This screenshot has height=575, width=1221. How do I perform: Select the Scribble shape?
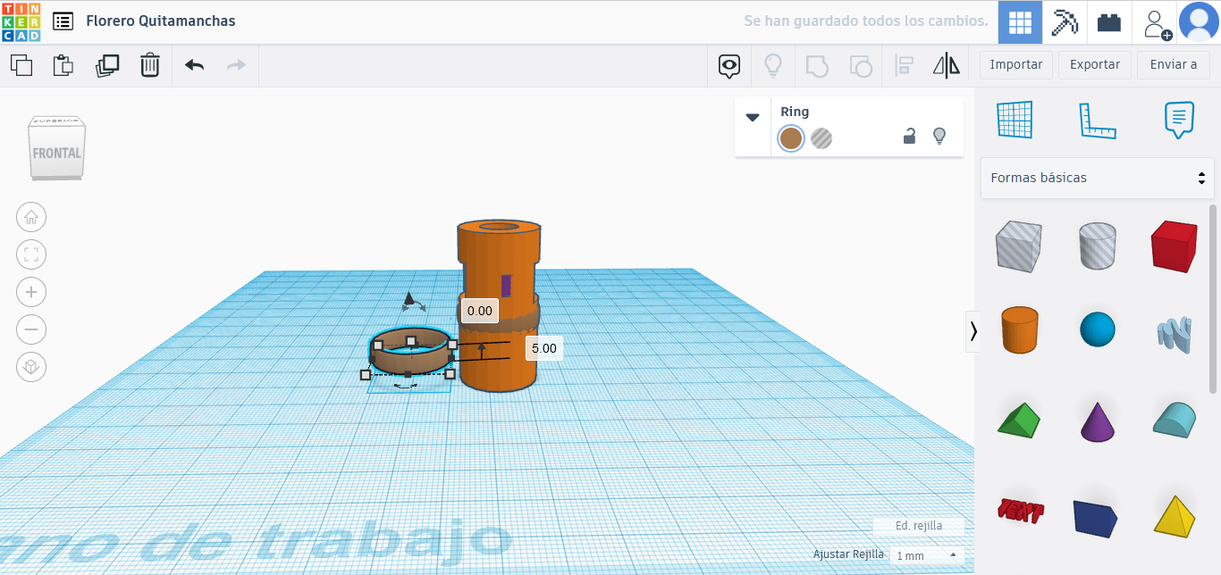tap(1174, 333)
